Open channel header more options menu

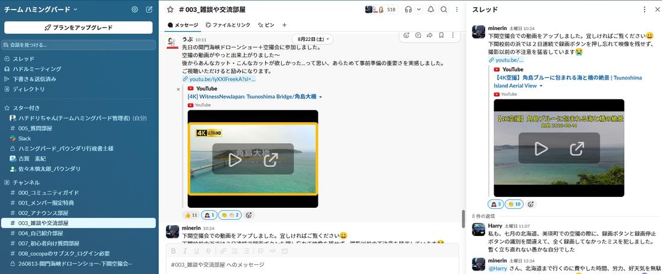point(457,9)
